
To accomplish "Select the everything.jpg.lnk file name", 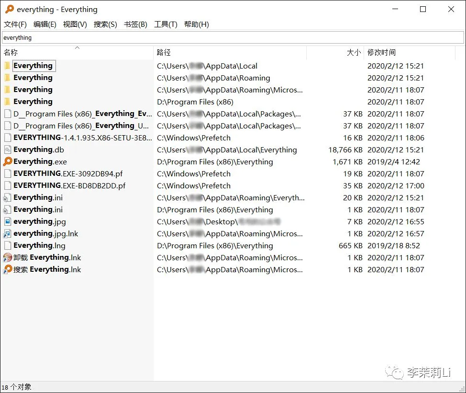I will (46, 234).
